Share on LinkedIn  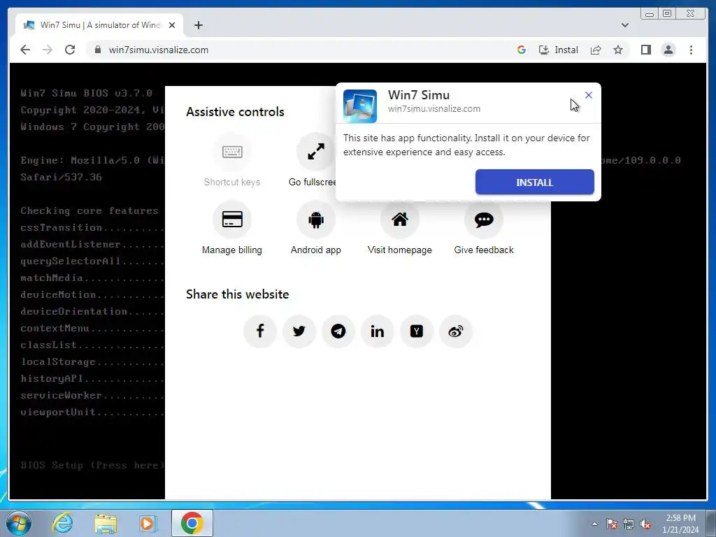(x=377, y=331)
